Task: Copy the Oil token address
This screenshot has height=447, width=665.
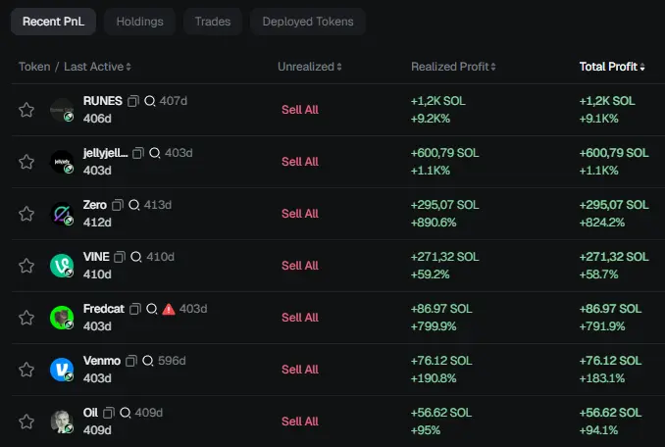Action: point(109,413)
